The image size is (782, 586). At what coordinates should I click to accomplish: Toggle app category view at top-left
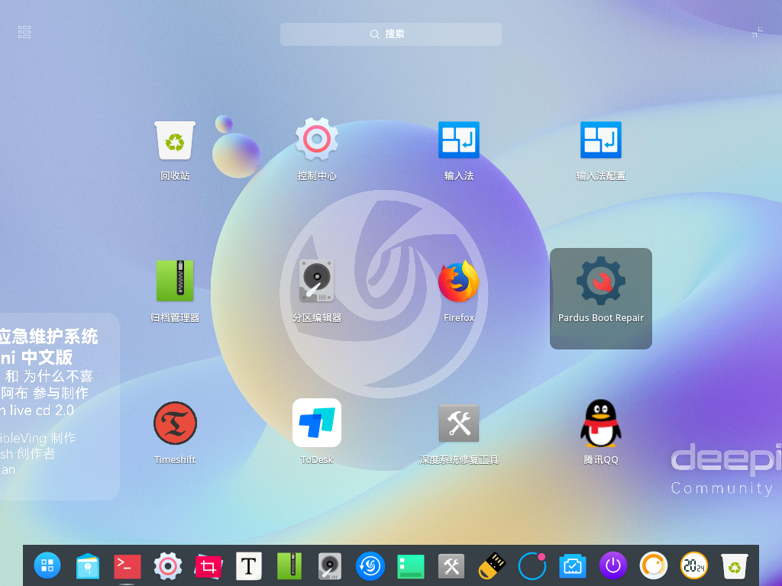point(24,32)
